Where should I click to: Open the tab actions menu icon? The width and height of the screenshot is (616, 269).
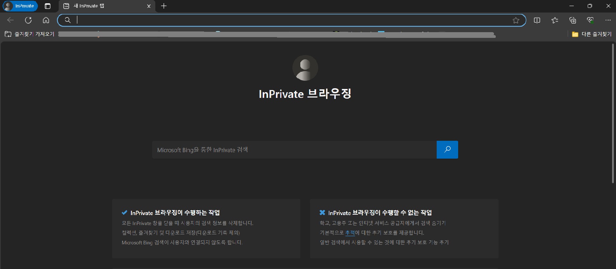[48, 6]
